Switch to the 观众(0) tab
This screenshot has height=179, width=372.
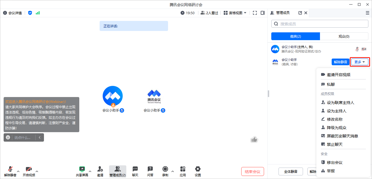(344, 36)
